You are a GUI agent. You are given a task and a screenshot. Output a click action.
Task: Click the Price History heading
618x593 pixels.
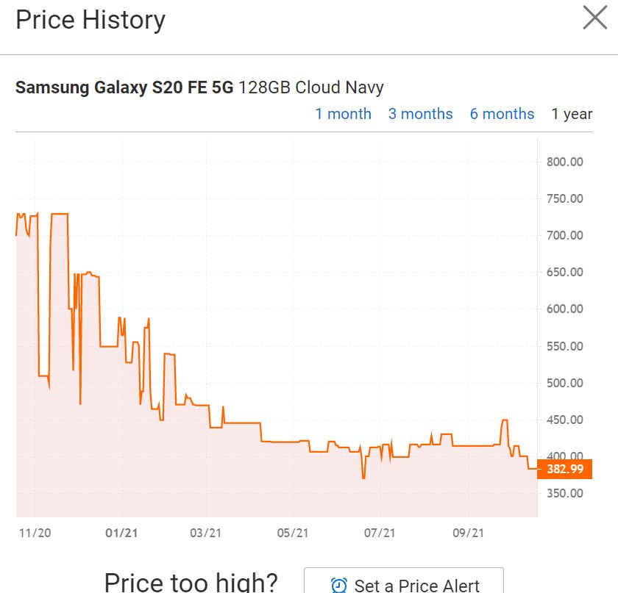(x=90, y=20)
